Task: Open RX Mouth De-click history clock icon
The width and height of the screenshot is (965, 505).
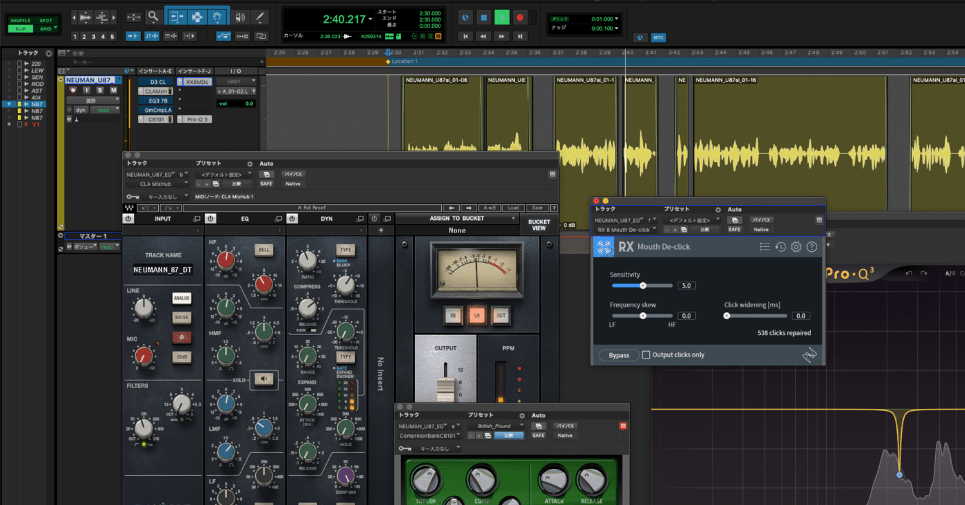Action: pyautogui.click(x=780, y=247)
